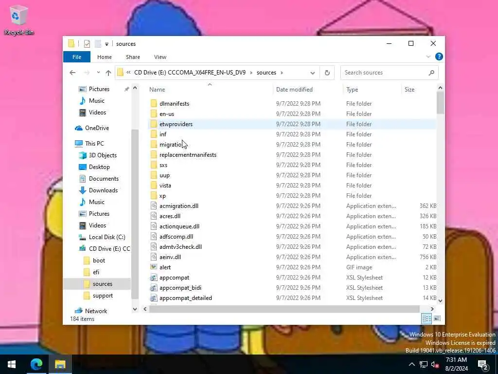Viewport: 498px width, 374px height.
Task: Select the actionqueue.dll file icon
Action: (154, 226)
